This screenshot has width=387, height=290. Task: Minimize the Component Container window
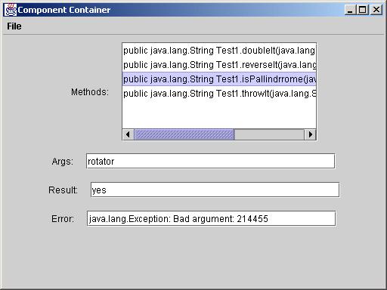point(350,10)
